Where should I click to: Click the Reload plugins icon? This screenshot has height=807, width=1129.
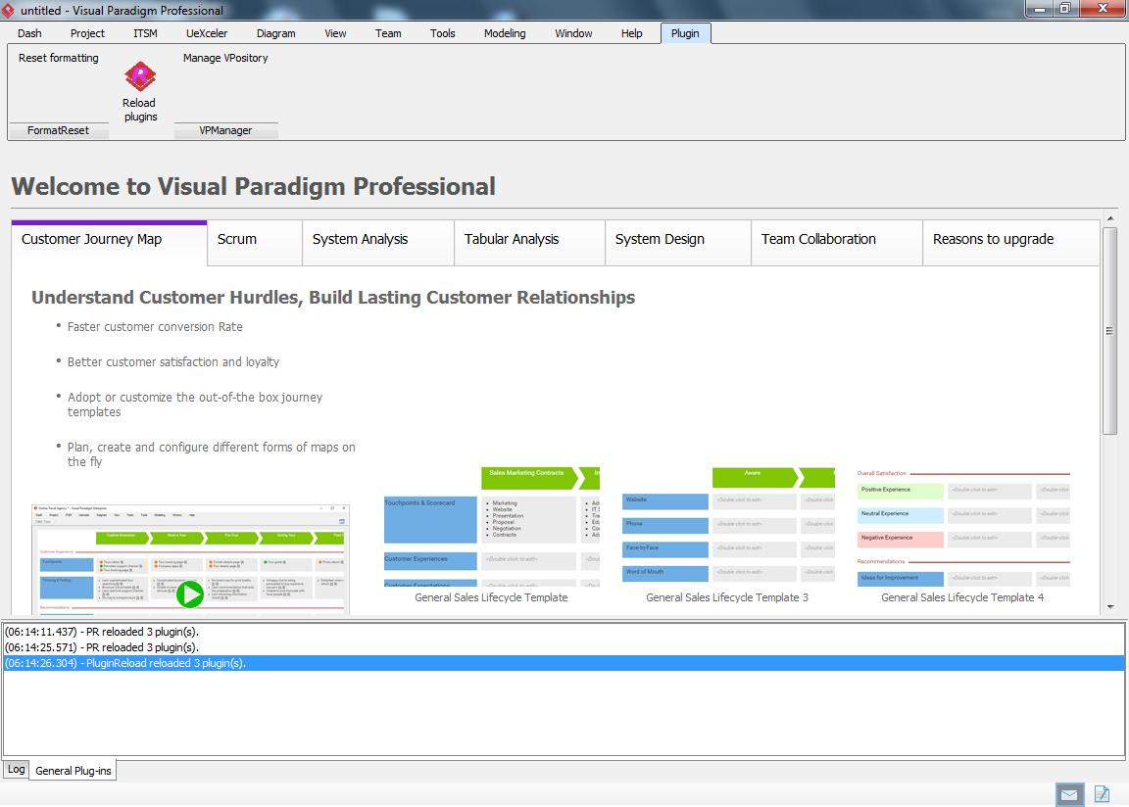(140, 76)
